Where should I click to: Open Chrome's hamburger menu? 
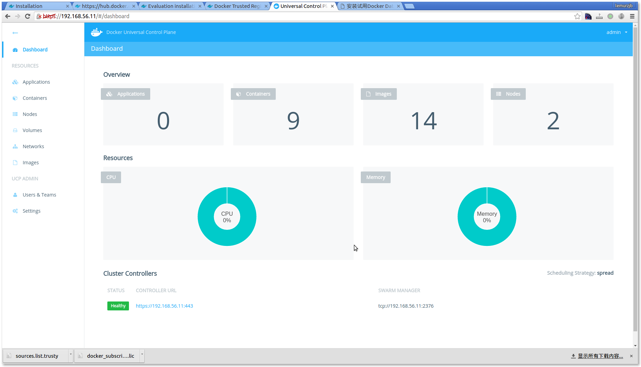coord(632,16)
